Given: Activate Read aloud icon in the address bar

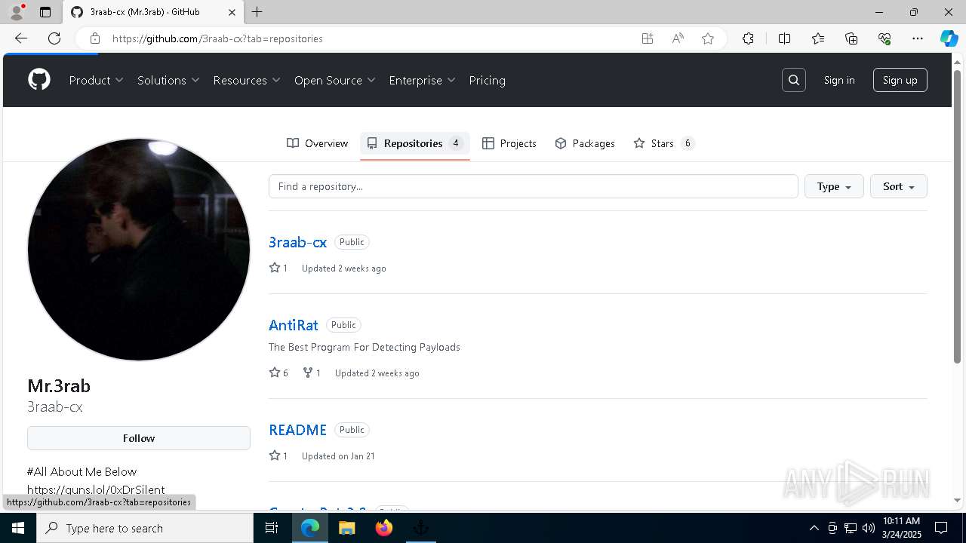Looking at the screenshot, I should click(x=678, y=38).
